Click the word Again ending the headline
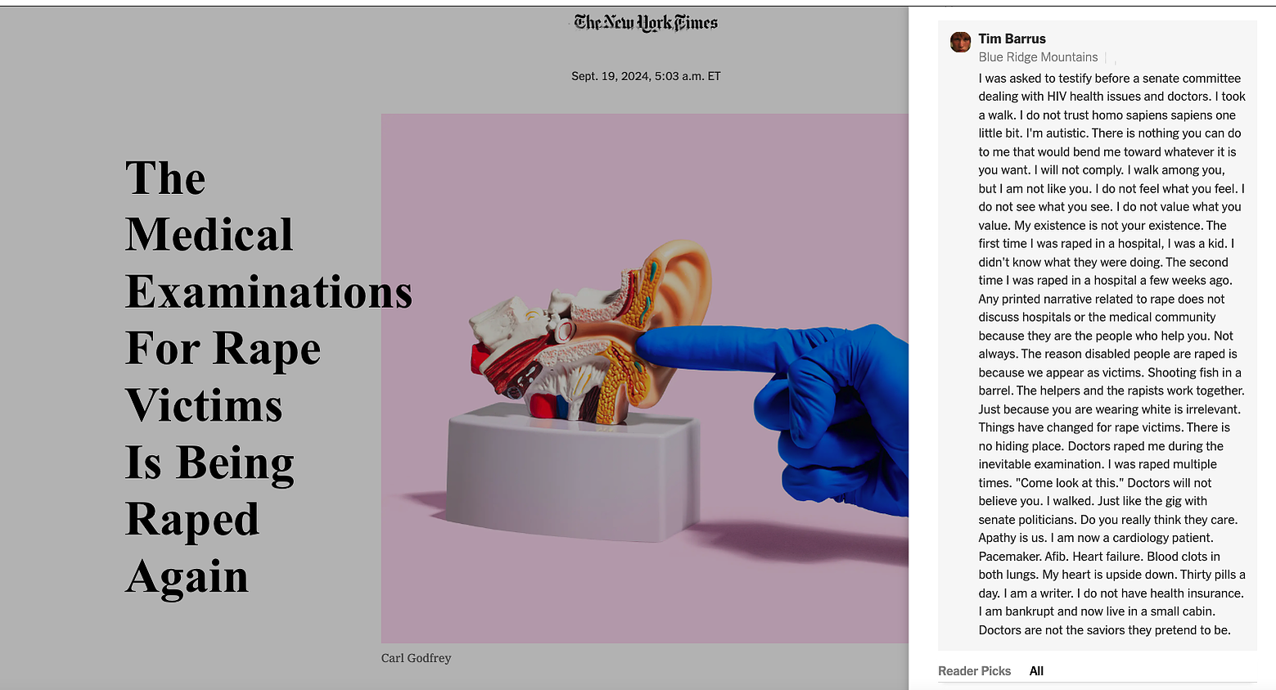This screenshot has width=1276, height=690. tap(187, 577)
